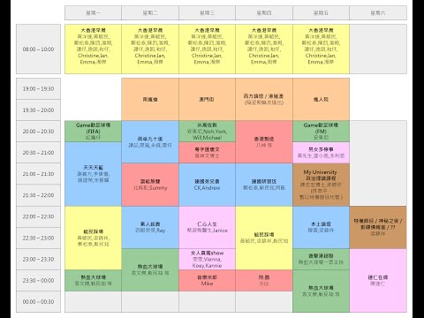The width and height of the screenshot is (424, 318).
Task: Click Monday's green 23:30 programme cell
Action: (x=93, y=281)
